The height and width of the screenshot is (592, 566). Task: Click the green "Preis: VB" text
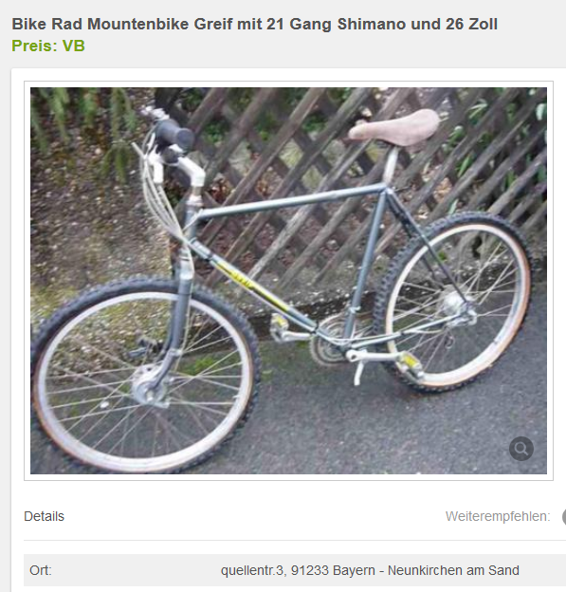(x=48, y=46)
